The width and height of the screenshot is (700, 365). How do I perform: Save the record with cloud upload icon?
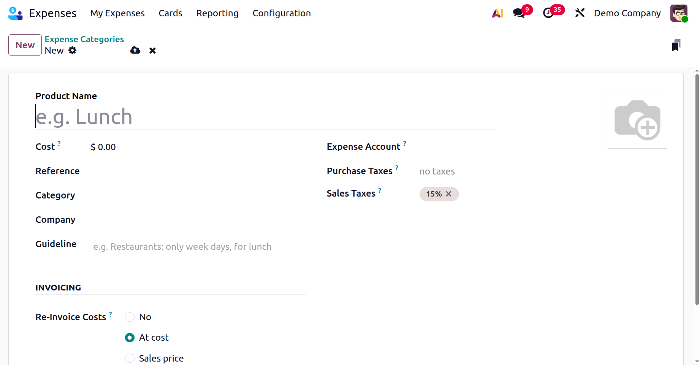135,51
